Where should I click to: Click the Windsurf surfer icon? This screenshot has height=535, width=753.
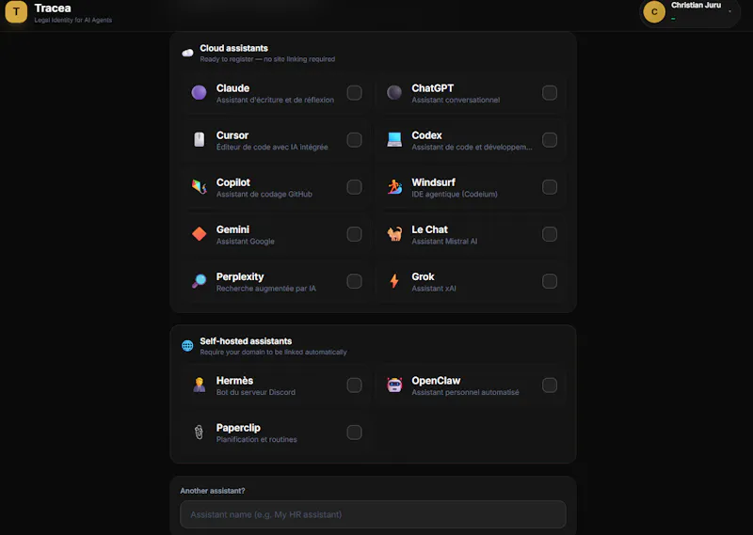coord(394,187)
